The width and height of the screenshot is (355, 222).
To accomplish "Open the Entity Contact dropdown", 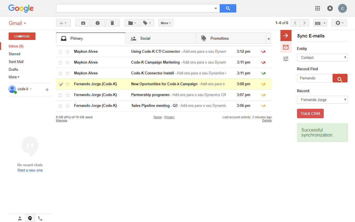I will 323,58.
